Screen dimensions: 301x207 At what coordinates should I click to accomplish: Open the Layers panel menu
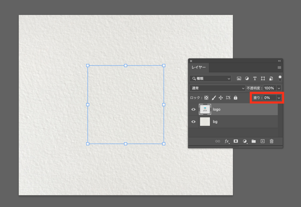[x=279, y=68]
